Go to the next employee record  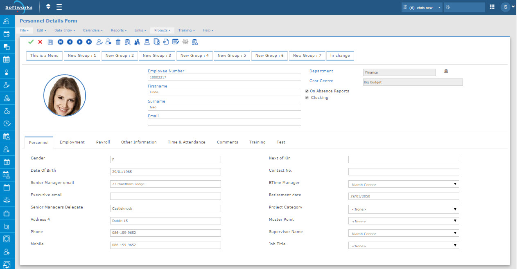click(x=79, y=42)
